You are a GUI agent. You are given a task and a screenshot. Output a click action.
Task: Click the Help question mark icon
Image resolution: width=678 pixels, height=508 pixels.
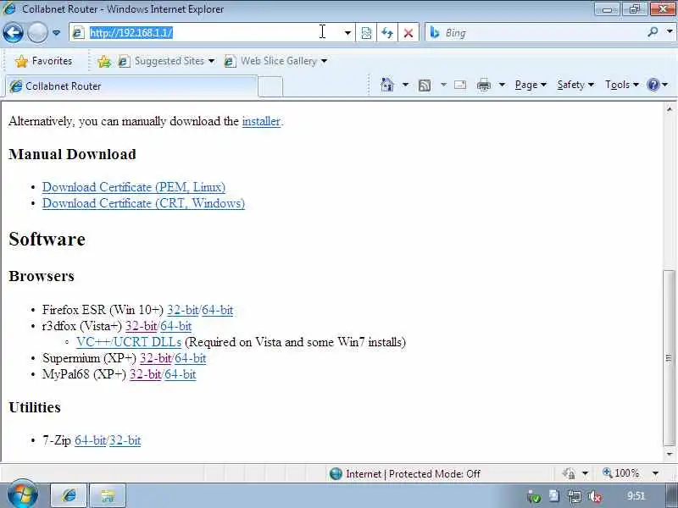(x=653, y=85)
